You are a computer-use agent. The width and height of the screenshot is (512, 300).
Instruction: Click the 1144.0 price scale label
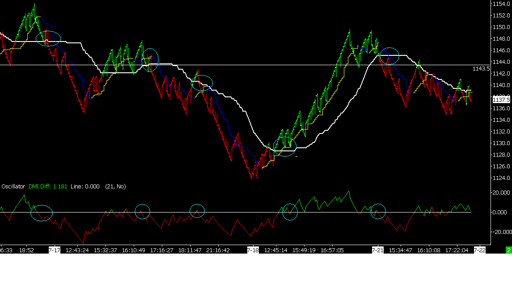[x=501, y=62]
